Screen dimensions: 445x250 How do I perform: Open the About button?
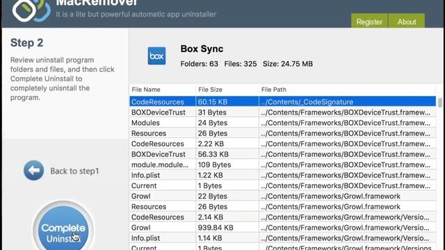407,22
